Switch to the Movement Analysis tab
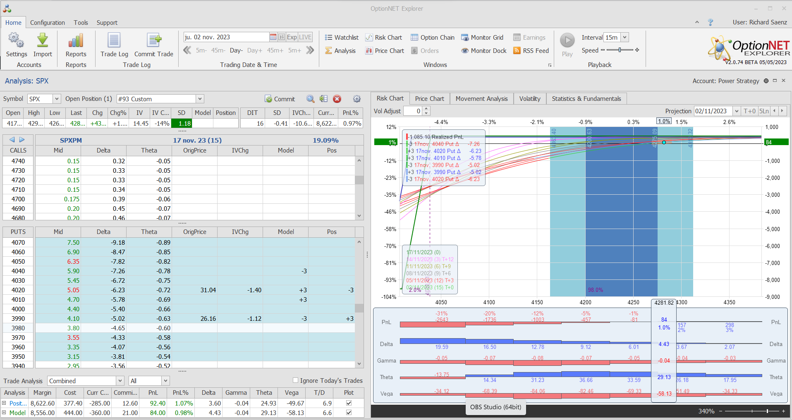The height and width of the screenshot is (420, 792). (x=481, y=99)
